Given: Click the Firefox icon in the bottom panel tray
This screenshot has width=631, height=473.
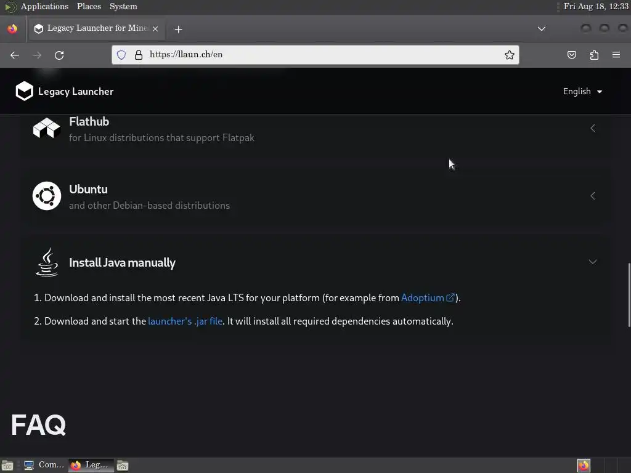Looking at the screenshot, I should [584, 466].
